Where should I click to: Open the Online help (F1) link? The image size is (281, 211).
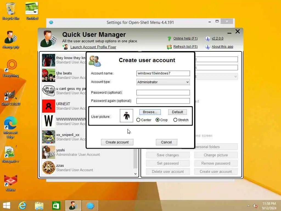185,38
